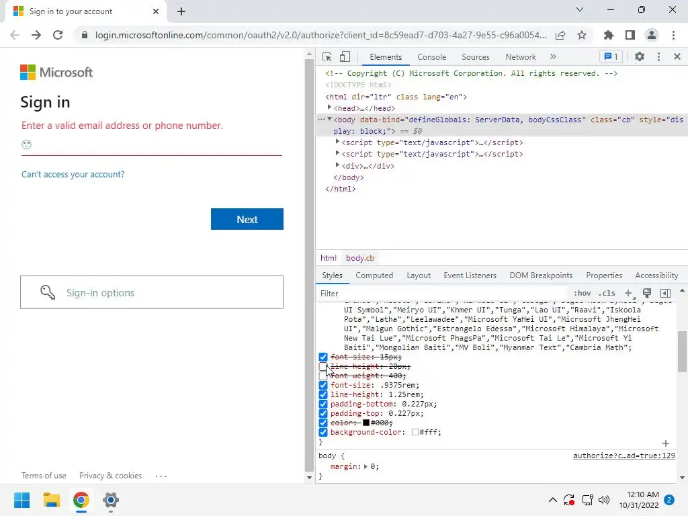Expand the head element node
Screen dimensions: 688x516
[x=329, y=107]
